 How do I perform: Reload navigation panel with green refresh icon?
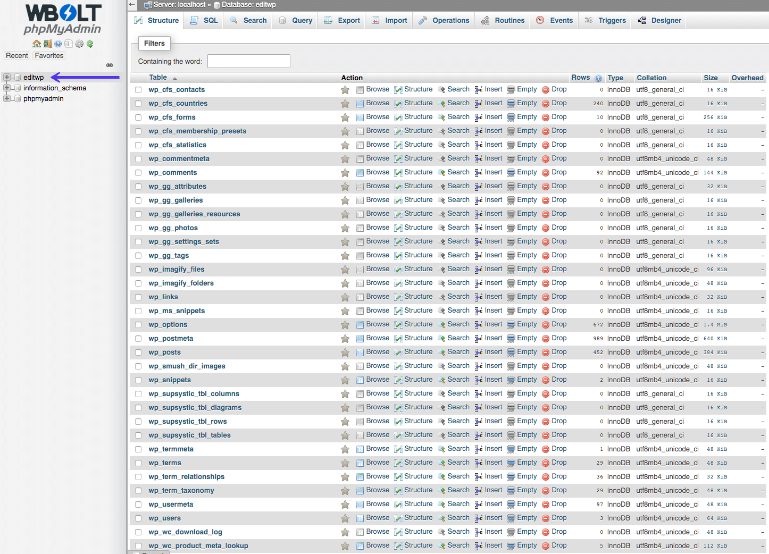(90, 44)
